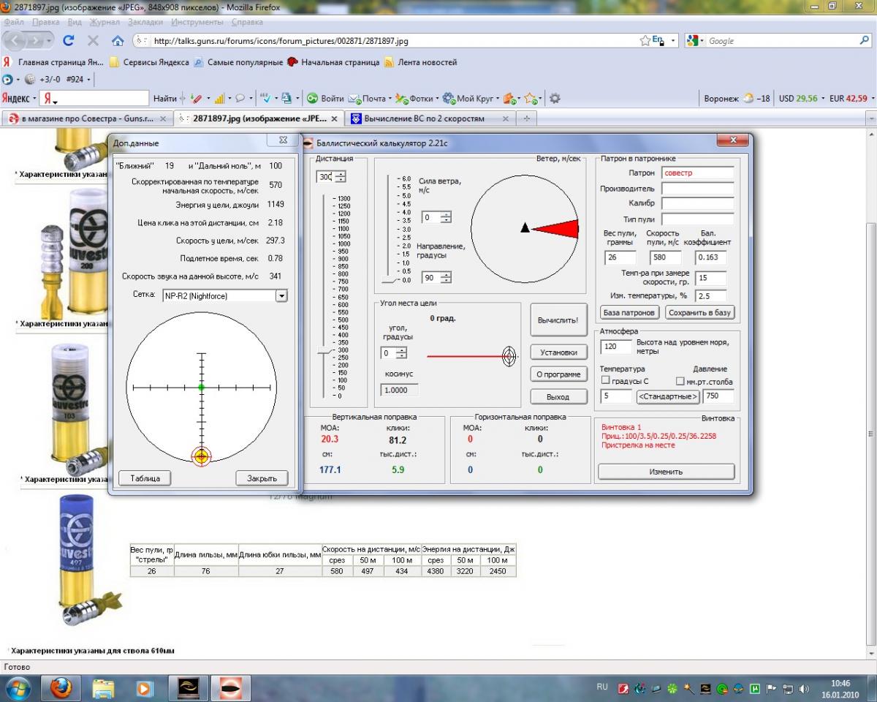
Task: Open Yandex toolbar settings gear
Action: 555,98
